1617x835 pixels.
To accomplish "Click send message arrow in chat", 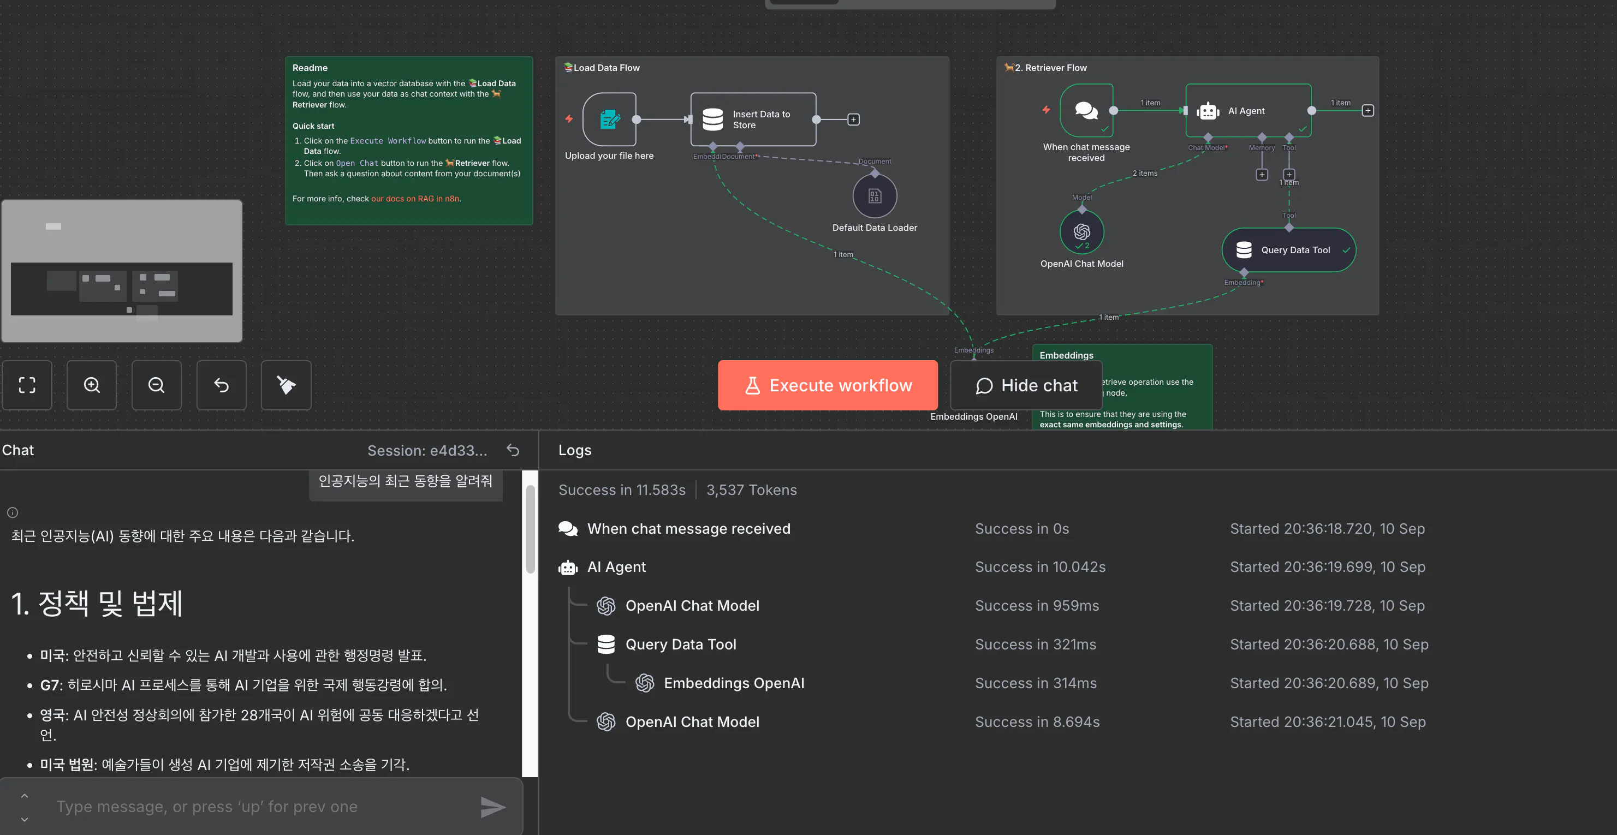I will (x=493, y=807).
